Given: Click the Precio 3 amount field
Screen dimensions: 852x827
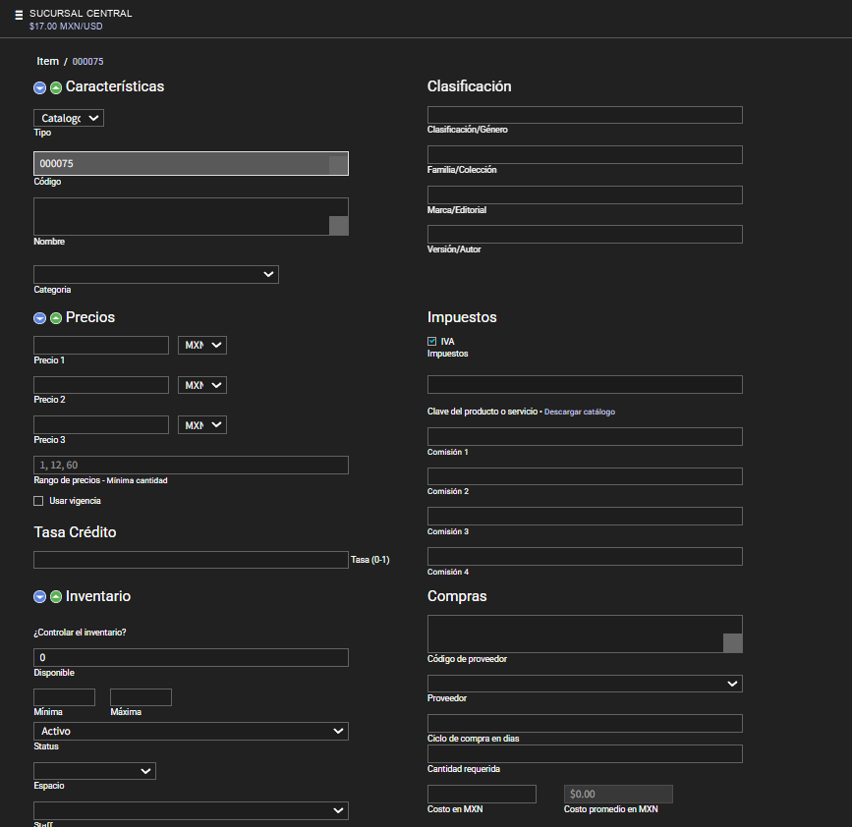Looking at the screenshot, I should coord(101,424).
